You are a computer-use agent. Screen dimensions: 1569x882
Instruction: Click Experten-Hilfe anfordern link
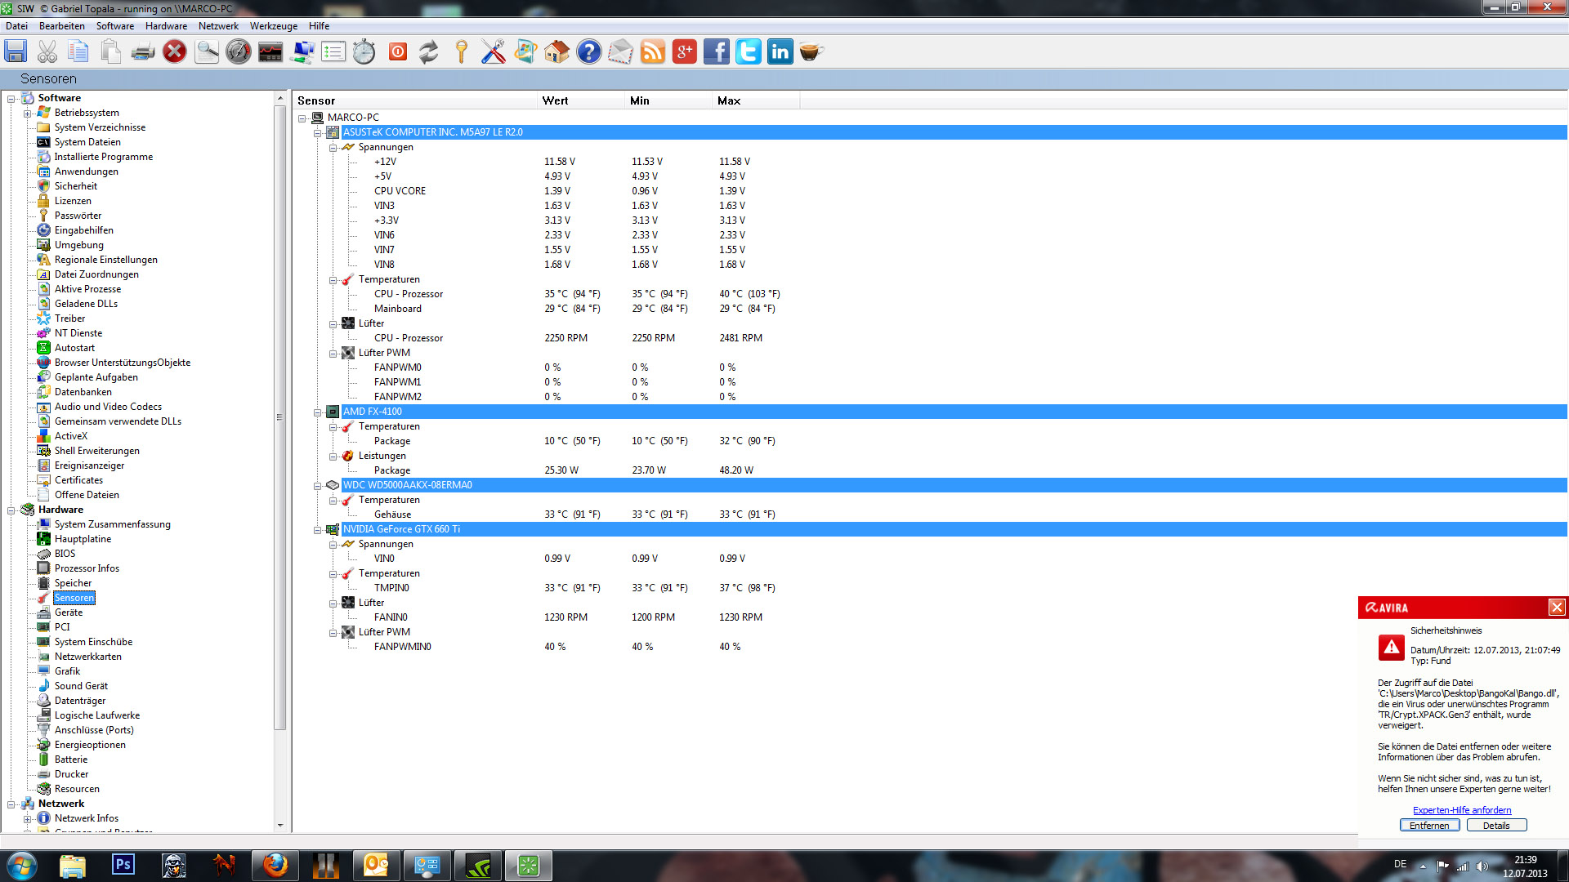[1462, 810]
